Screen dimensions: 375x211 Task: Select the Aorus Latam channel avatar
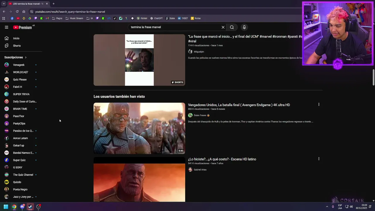(6, 138)
